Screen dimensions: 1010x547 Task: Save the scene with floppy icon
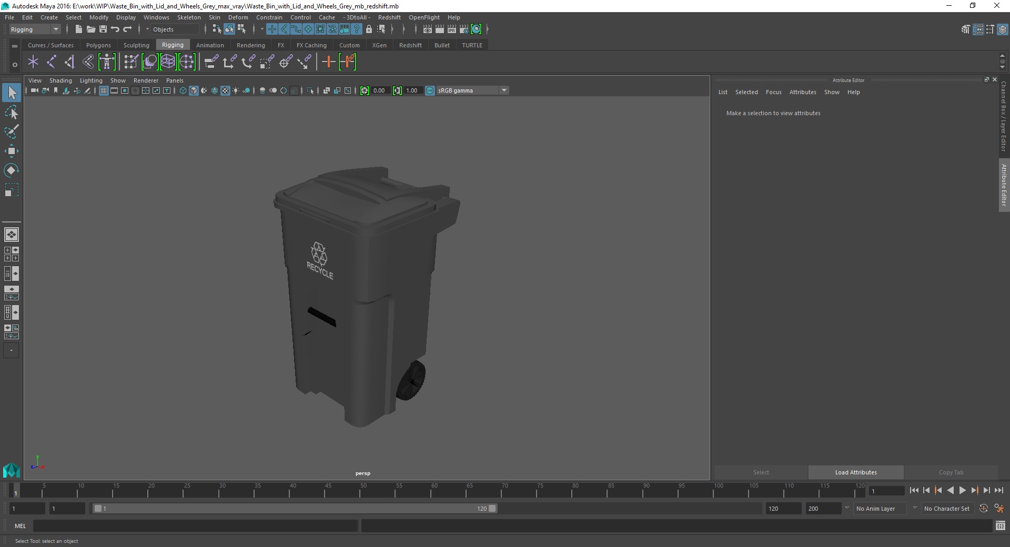coord(103,29)
